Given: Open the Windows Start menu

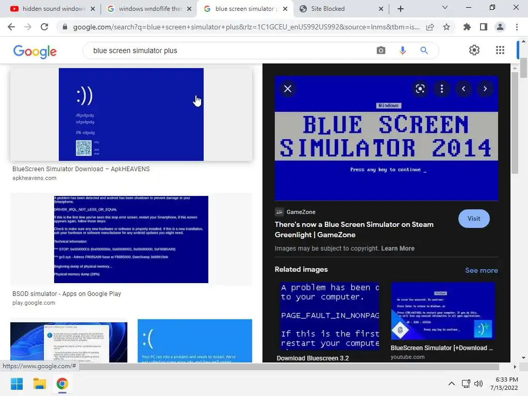Looking at the screenshot, I should click(17, 384).
